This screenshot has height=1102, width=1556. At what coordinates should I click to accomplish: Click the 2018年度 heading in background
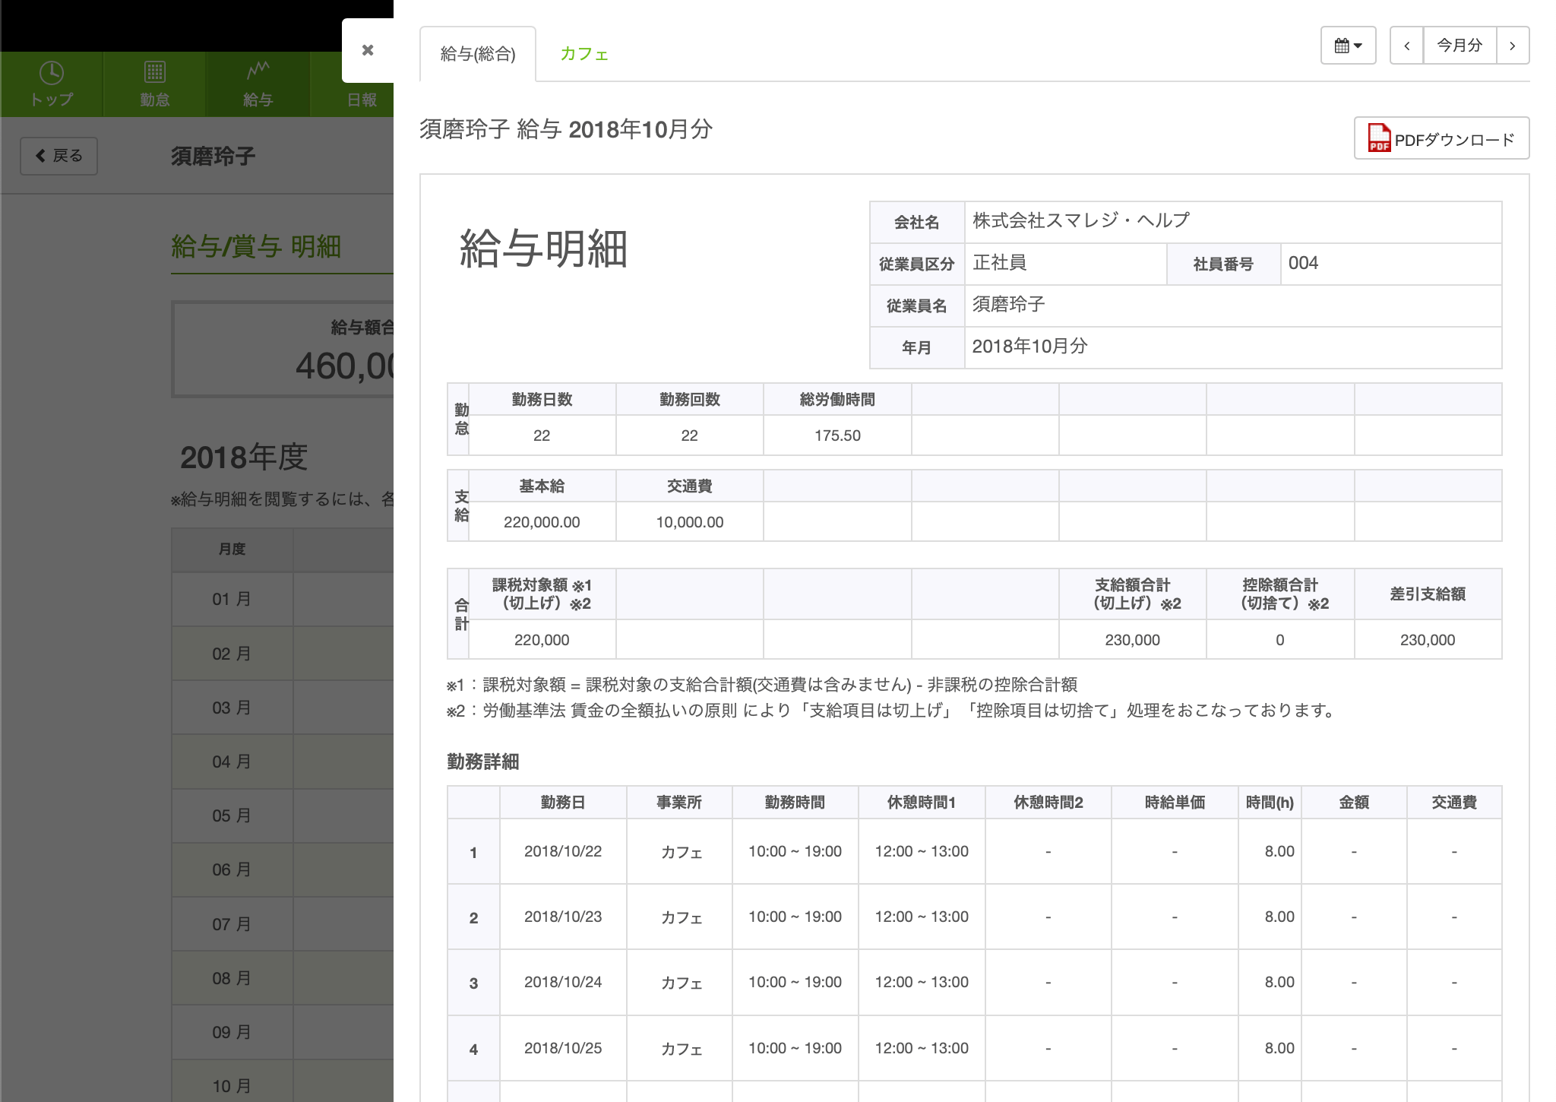coord(244,458)
